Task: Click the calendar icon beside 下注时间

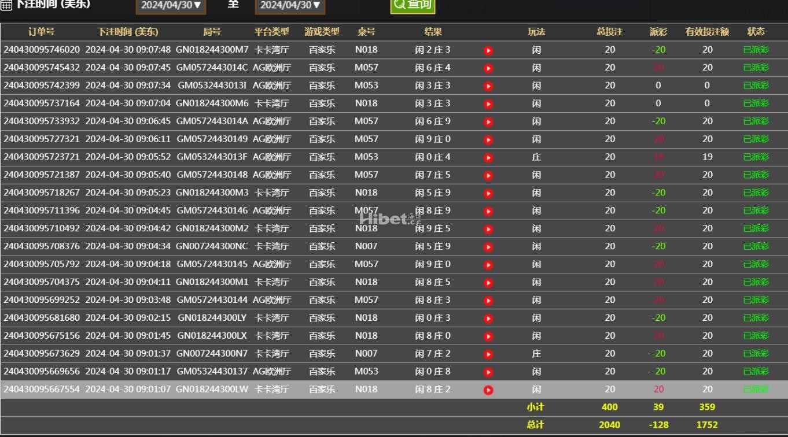Action: click(6, 5)
